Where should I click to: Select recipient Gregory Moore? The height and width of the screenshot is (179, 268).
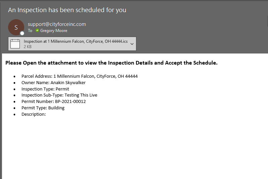pos(54,31)
